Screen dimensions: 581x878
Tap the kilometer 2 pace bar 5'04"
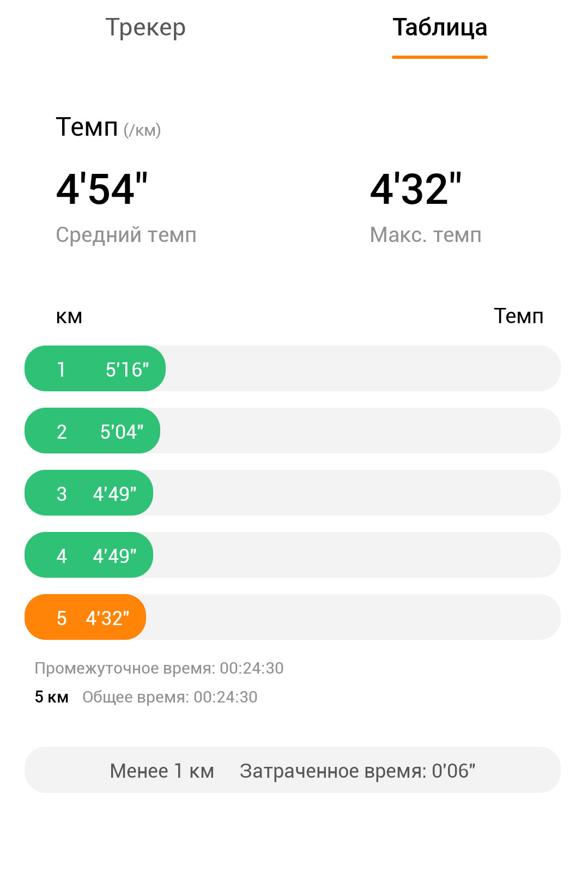pos(92,431)
